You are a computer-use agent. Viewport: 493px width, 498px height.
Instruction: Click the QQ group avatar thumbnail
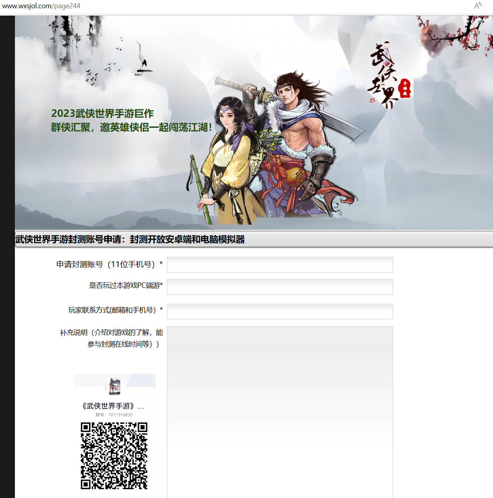tap(114, 386)
